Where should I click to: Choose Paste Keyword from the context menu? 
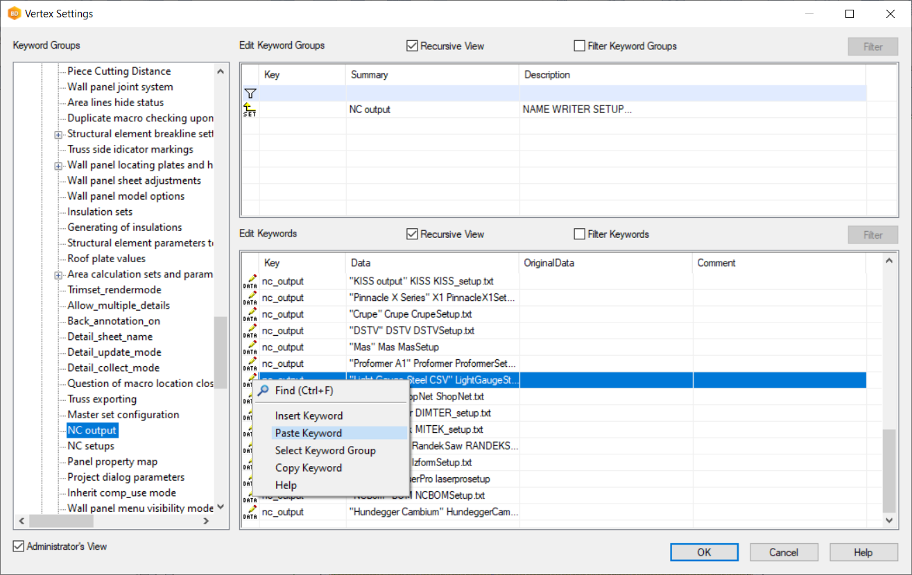309,434
